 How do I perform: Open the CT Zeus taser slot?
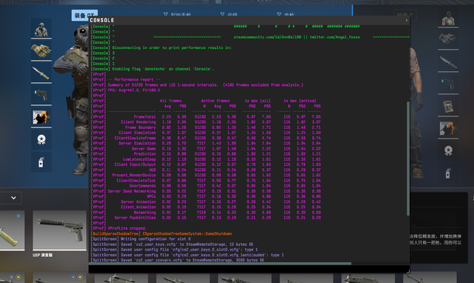point(41,95)
